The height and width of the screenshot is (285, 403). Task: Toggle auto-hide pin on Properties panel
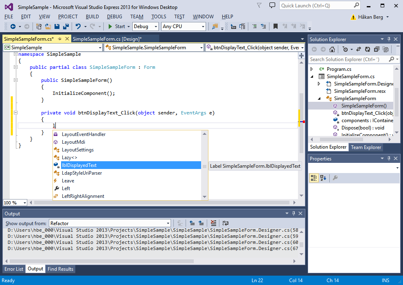point(389,158)
